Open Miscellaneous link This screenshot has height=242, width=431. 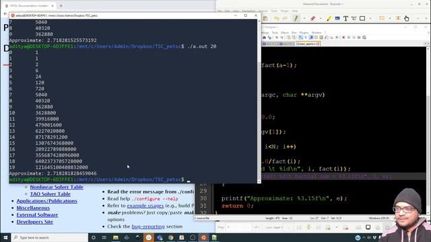[33, 208]
